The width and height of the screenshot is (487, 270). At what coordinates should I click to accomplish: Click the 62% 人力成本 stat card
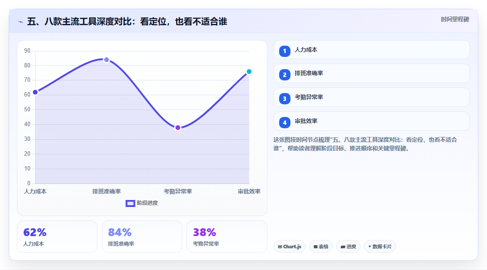point(57,237)
